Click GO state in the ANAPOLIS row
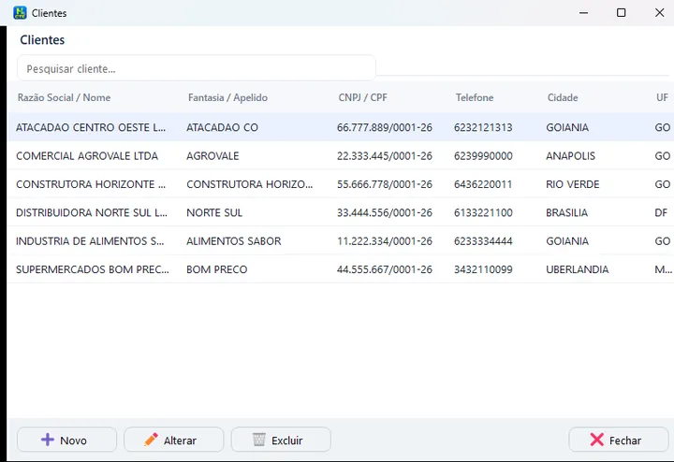The image size is (674, 462). point(663,156)
